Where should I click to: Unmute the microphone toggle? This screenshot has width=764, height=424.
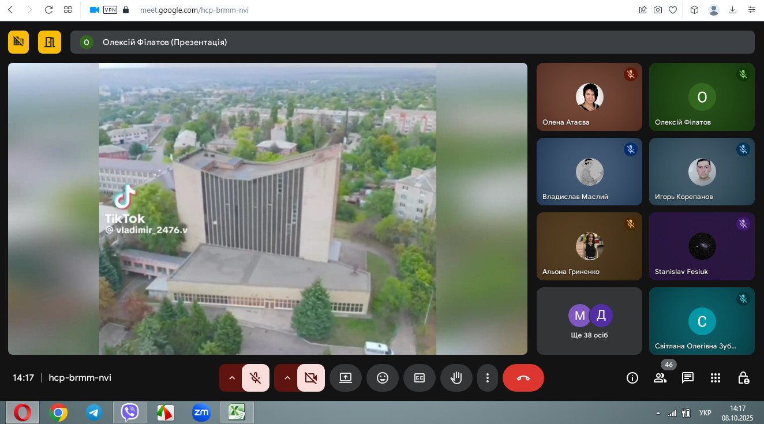click(255, 378)
